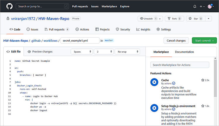The image size is (219, 126).
Task: Click the Search Marketplace for Actions field
Action: (180, 65)
